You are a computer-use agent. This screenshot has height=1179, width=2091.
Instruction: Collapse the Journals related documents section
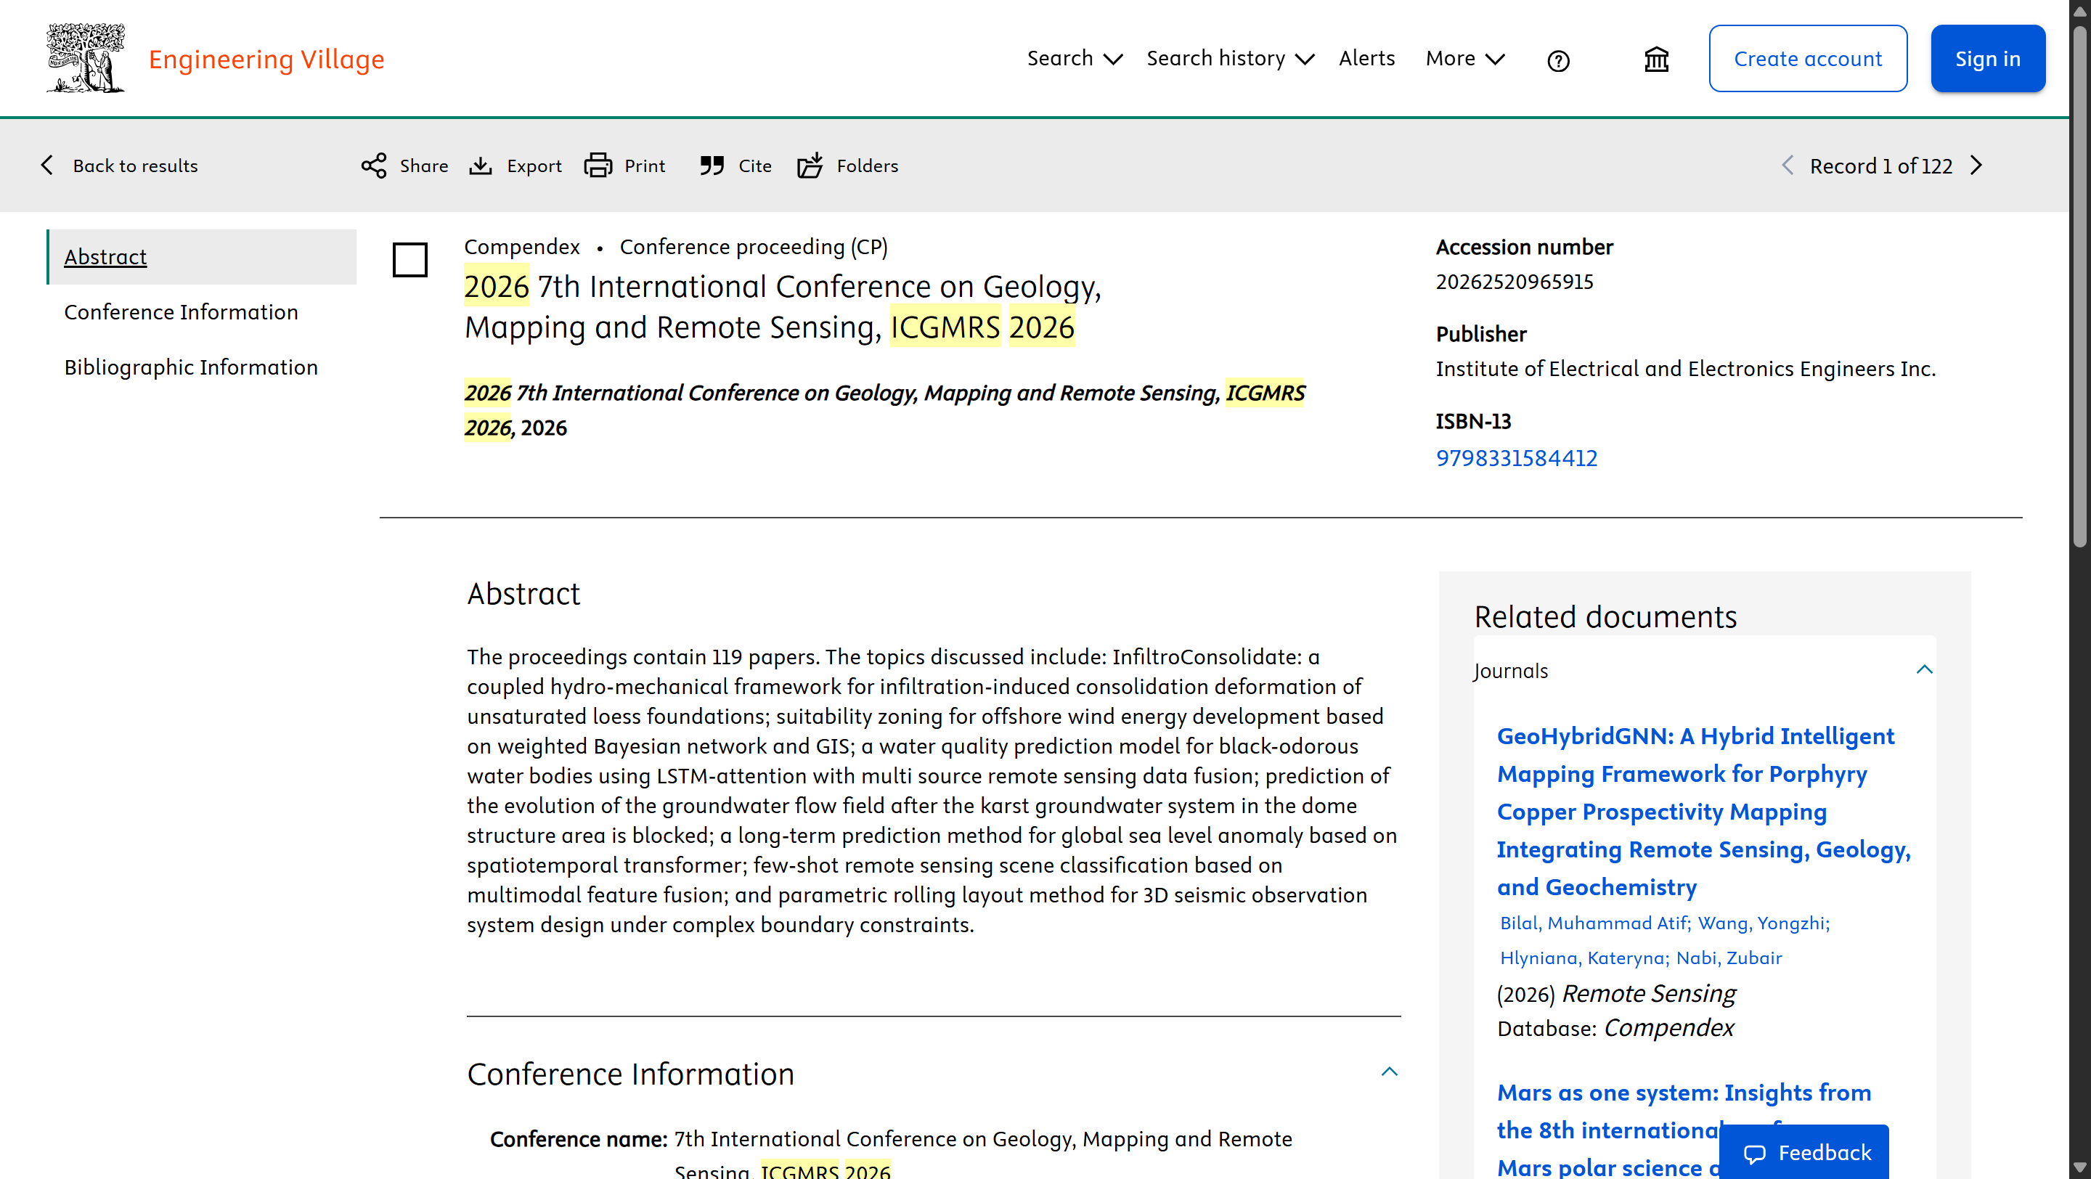tap(1924, 669)
